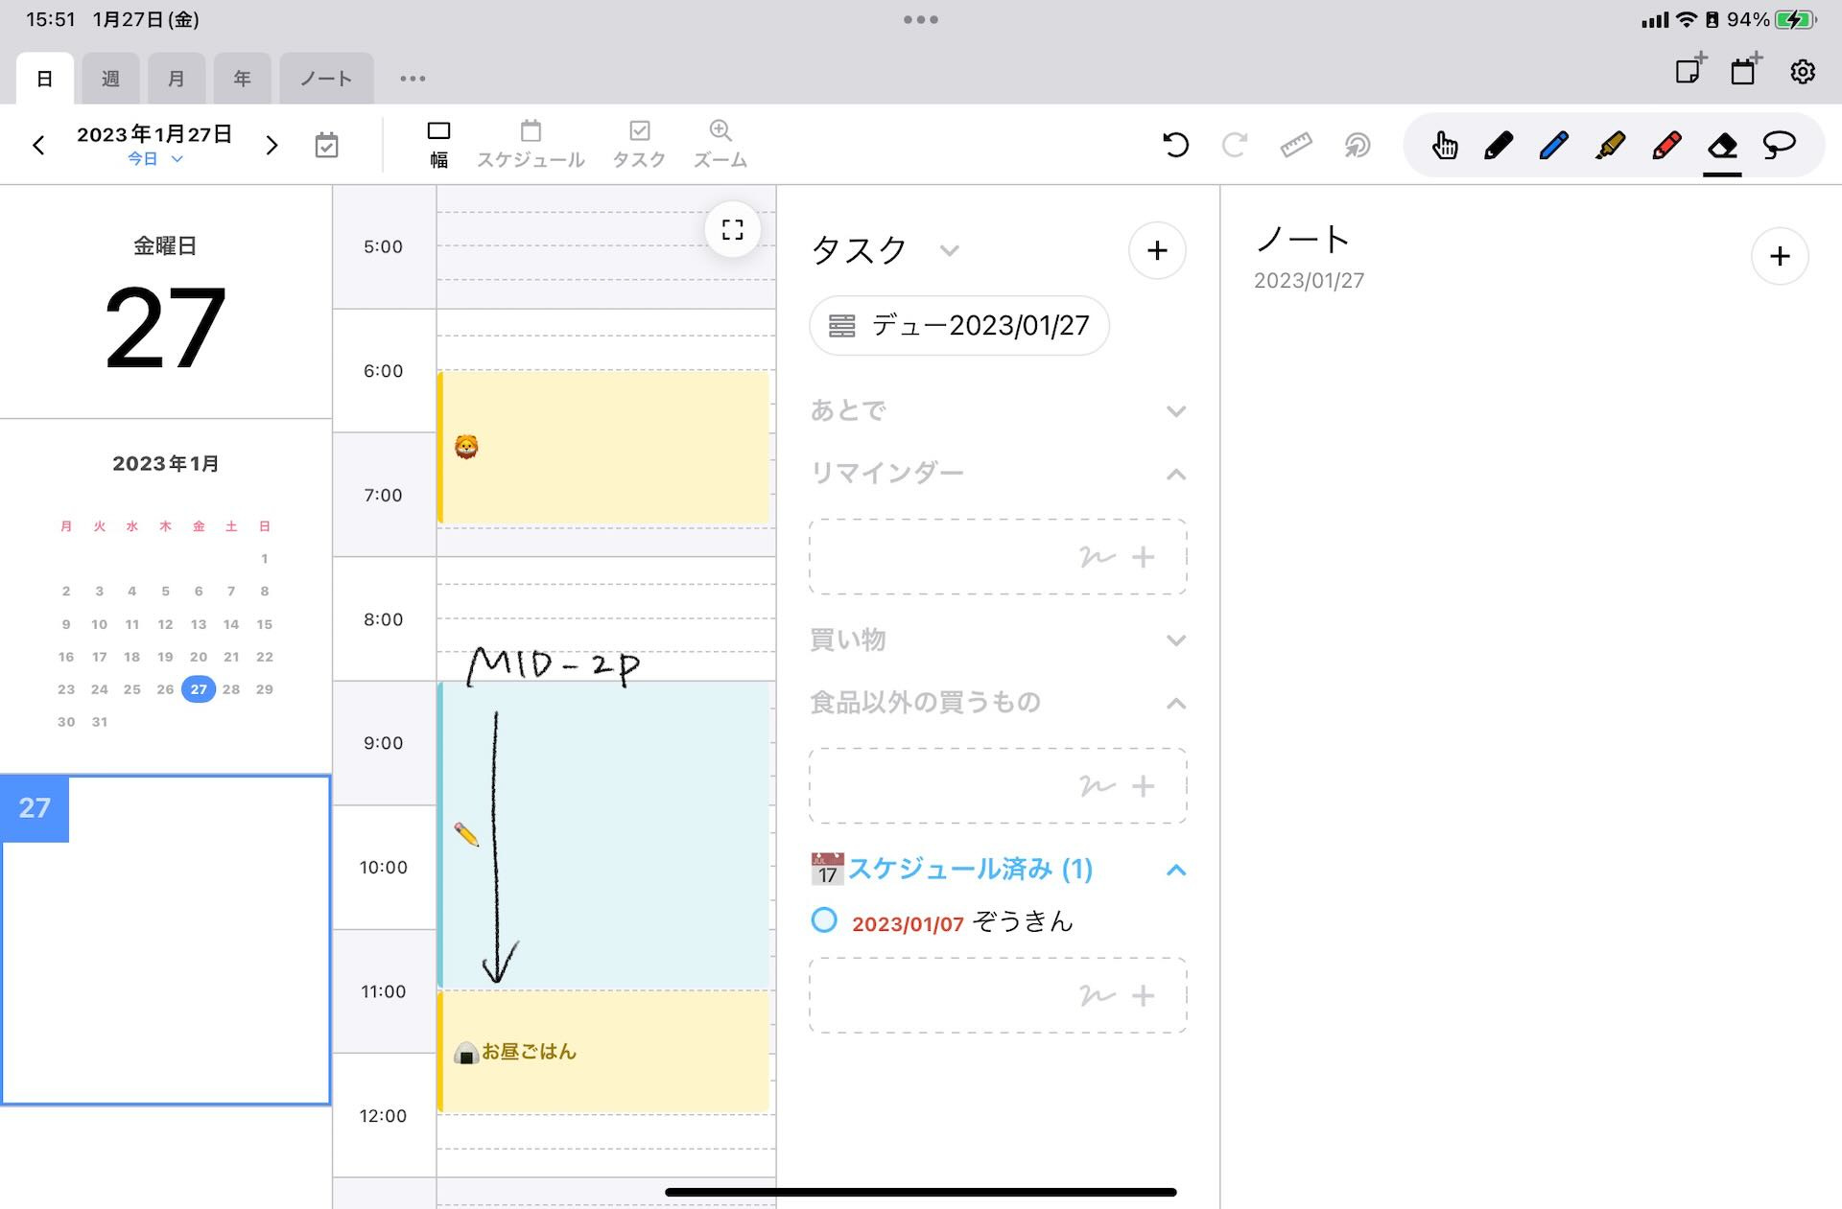Activate the eraser tool
1842x1209 pixels.
pos(1722,145)
